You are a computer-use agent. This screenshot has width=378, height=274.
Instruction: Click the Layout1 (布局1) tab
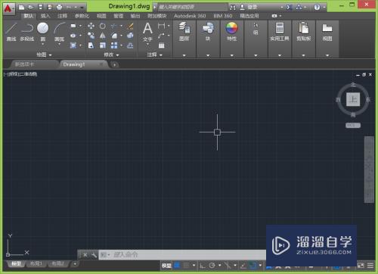click(x=36, y=263)
